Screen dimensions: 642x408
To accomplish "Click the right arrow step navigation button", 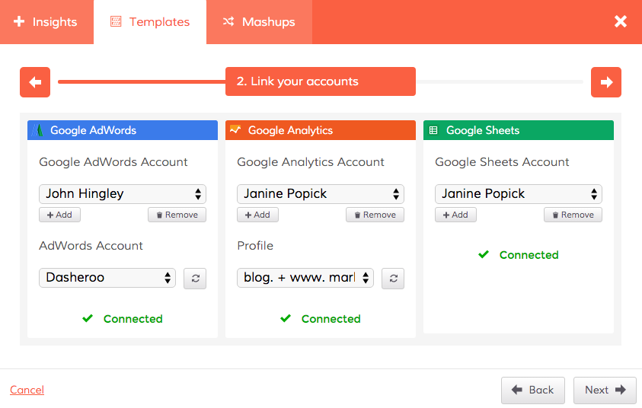I will point(606,82).
